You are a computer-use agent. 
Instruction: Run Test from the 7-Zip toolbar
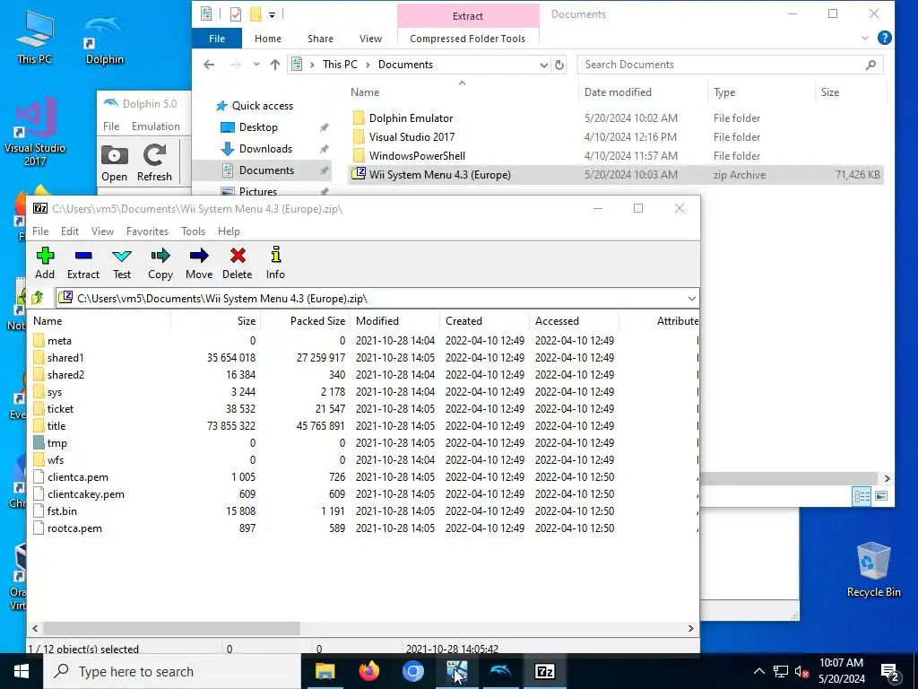pyautogui.click(x=122, y=263)
